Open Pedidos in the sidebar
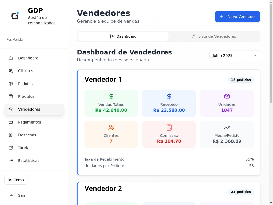The image size is (273, 205). point(34,84)
